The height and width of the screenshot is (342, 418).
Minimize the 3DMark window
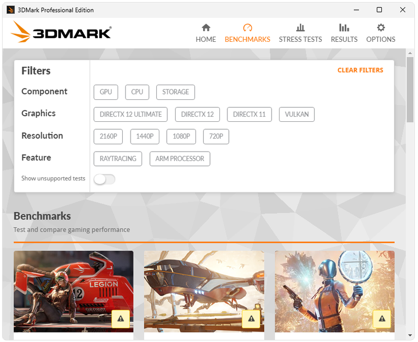(x=356, y=10)
